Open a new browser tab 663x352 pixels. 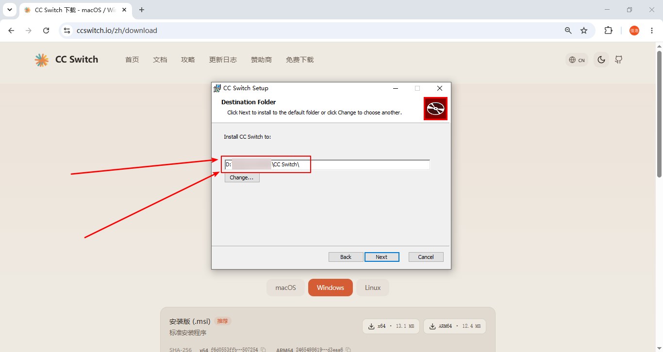coord(142,10)
